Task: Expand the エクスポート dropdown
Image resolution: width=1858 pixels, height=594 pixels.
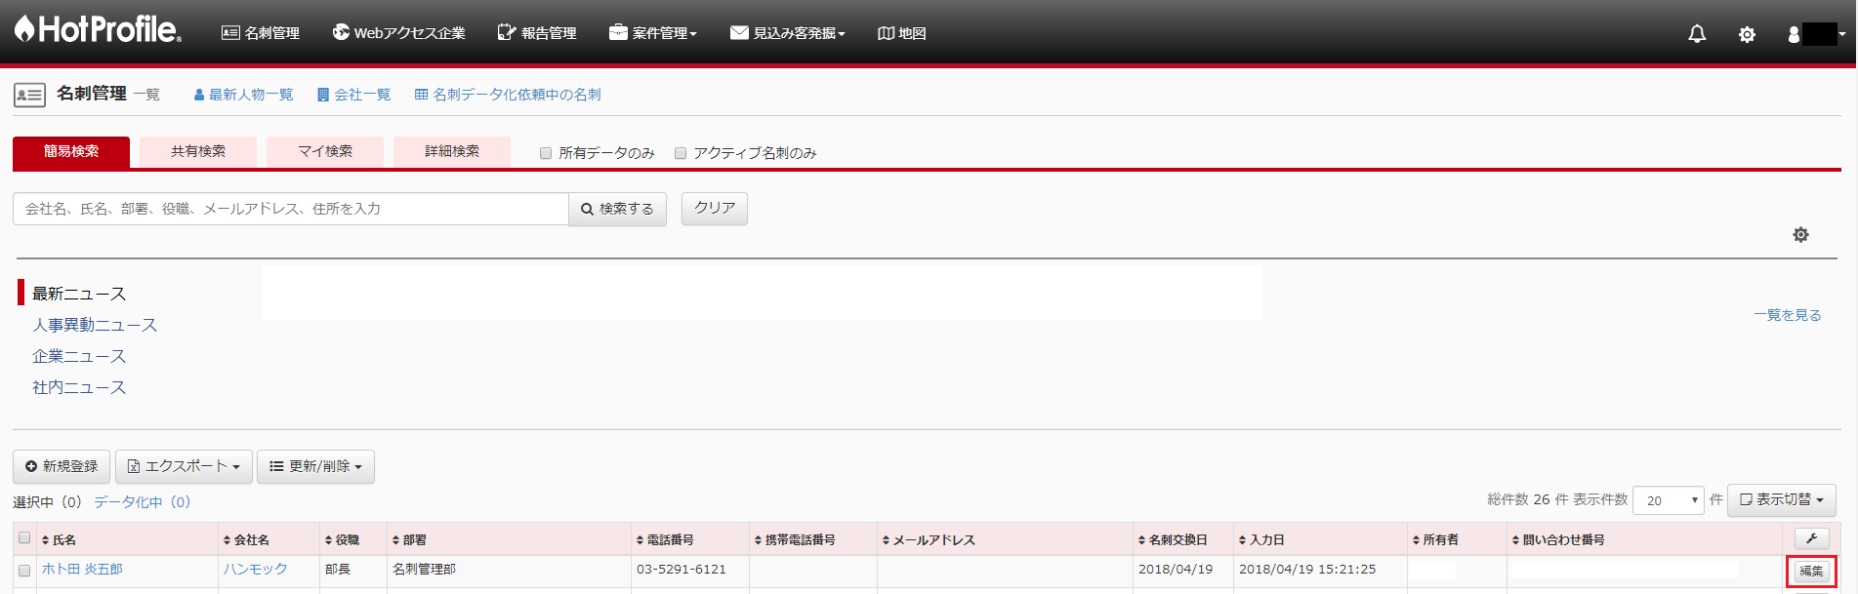Action: [x=184, y=466]
